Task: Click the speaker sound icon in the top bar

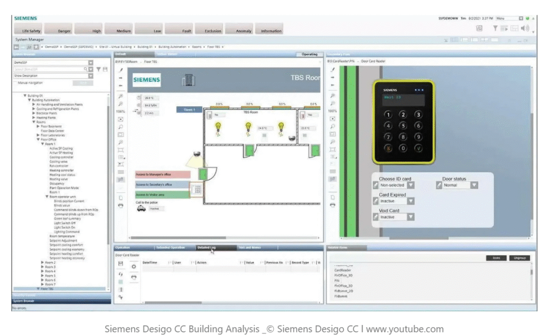Action: (x=525, y=29)
